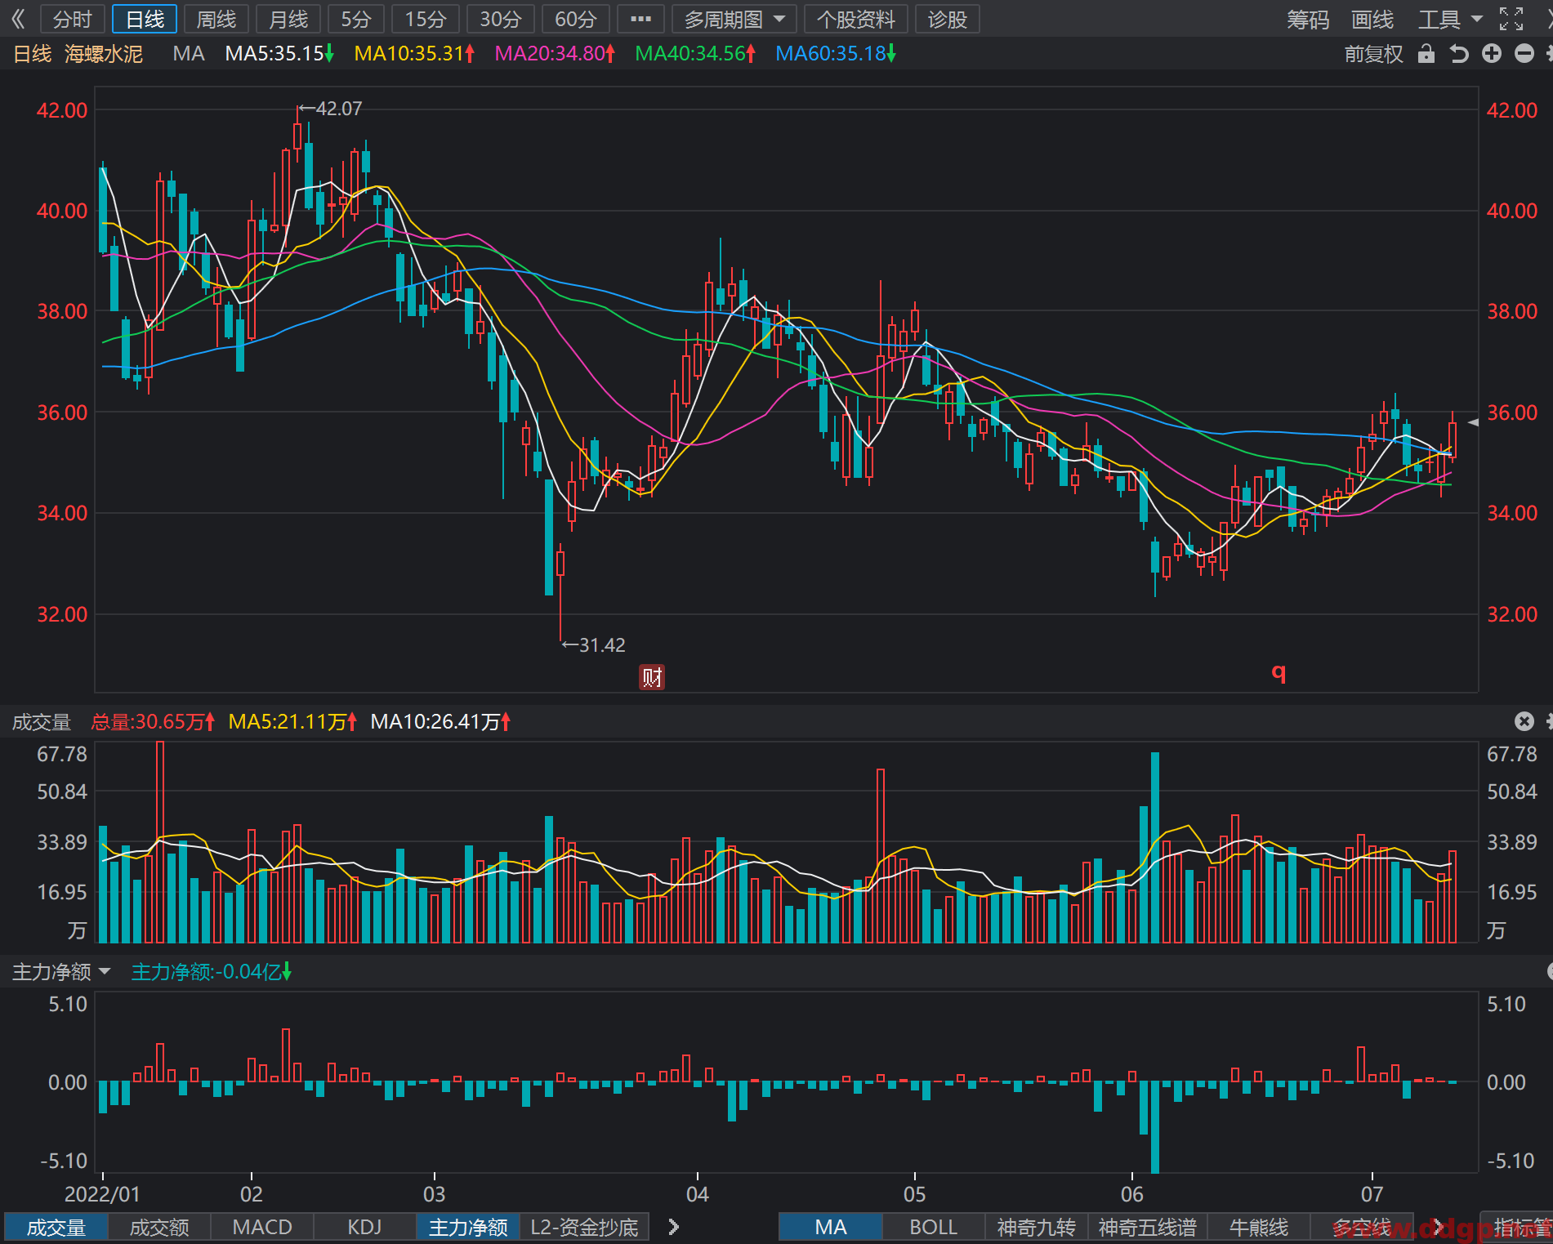
Task: Zoom out with the minus circle icon
Action: 1524,54
